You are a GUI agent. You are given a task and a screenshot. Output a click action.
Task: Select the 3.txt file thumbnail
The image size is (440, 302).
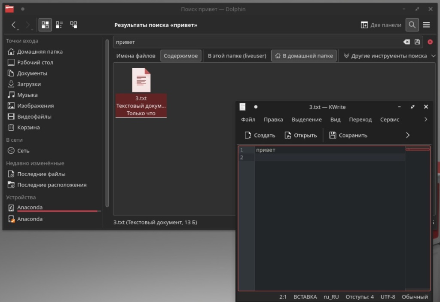pyautogui.click(x=141, y=80)
